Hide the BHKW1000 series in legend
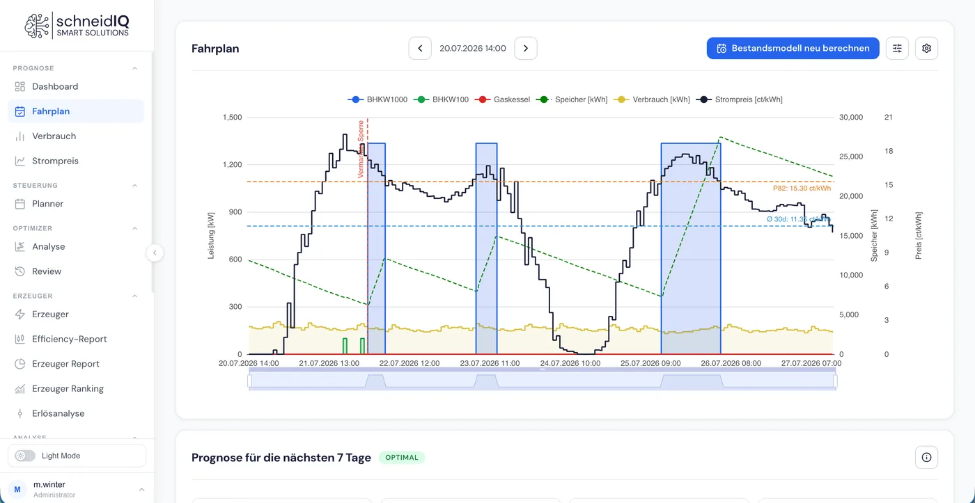Viewport: 975px width, 503px height. click(377, 99)
